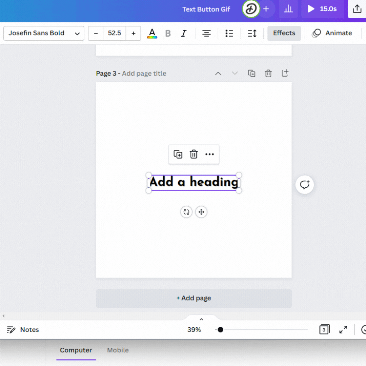Click the 39% zoom level
Viewport: 366px width, 366px height.
click(194, 330)
